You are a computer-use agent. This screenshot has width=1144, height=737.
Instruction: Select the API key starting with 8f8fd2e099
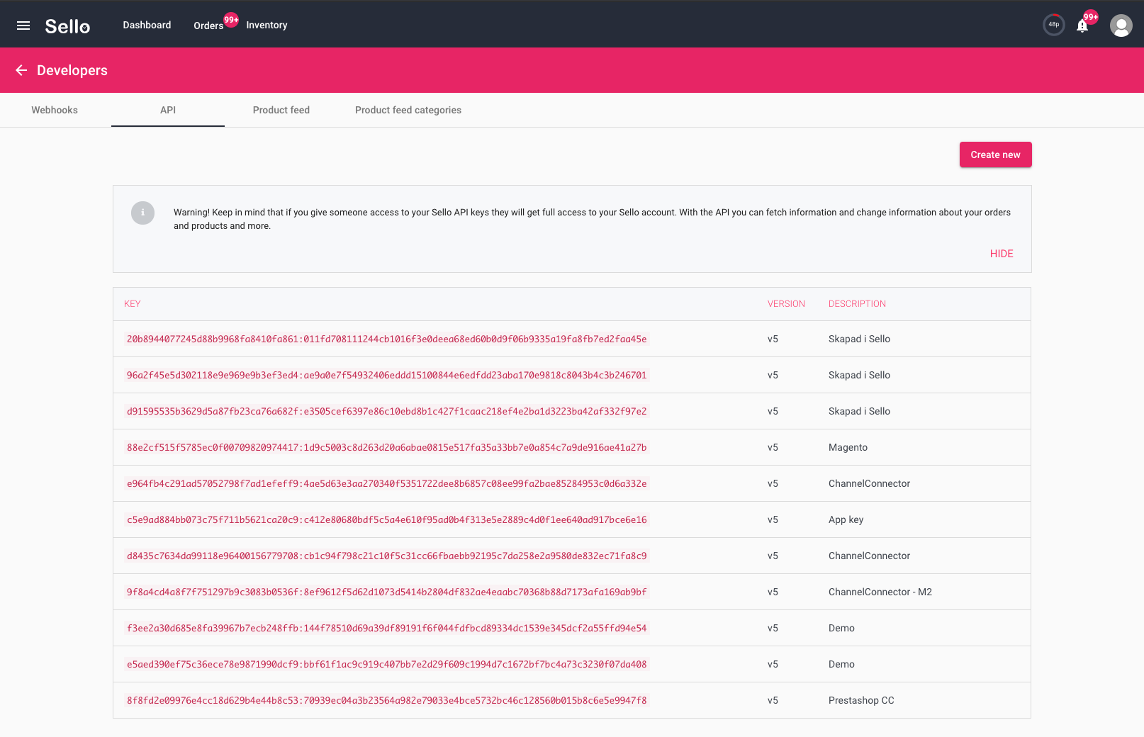coord(387,701)
